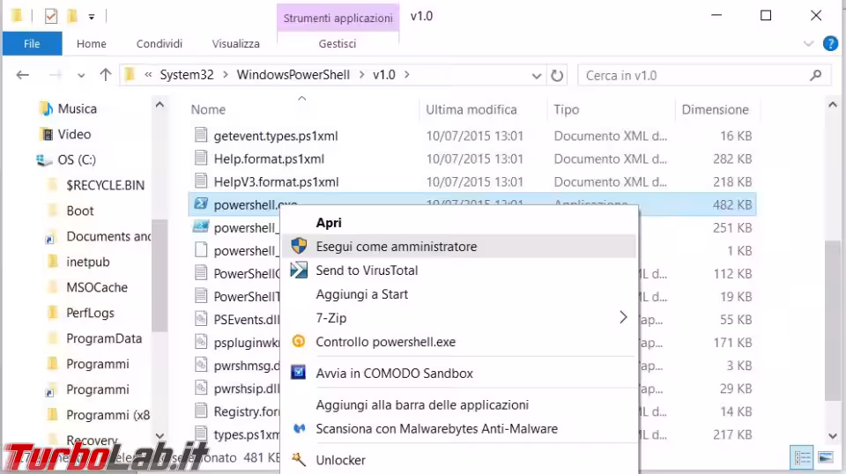846x474 pixels.
Task: Open address bar history dropdown
Action: click(x=537, y=76)
